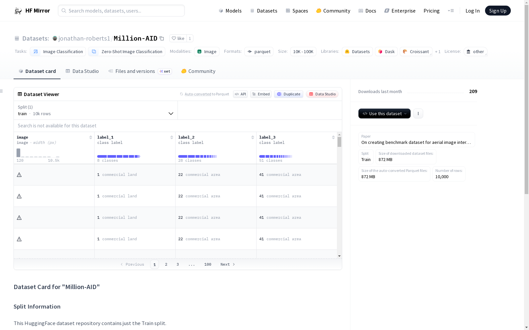Sort by the image column sort icon
This screenshot has width=529, height=330.
point(91,137)
